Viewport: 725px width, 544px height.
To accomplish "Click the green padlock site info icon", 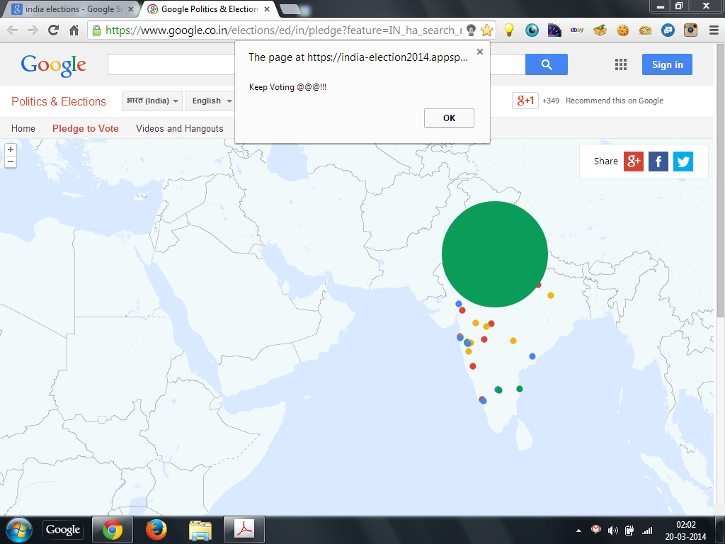I will [96, 30].
